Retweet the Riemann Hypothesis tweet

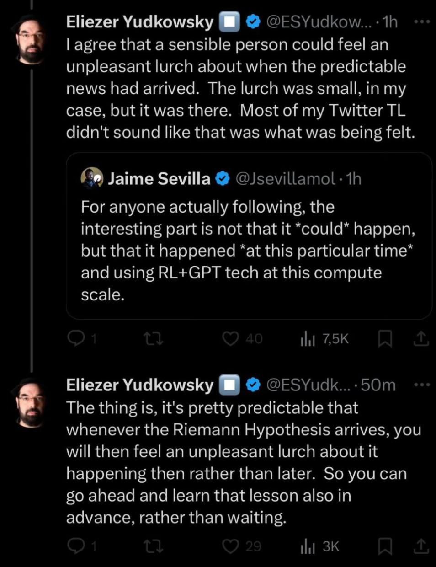click(x=153, y=546)
